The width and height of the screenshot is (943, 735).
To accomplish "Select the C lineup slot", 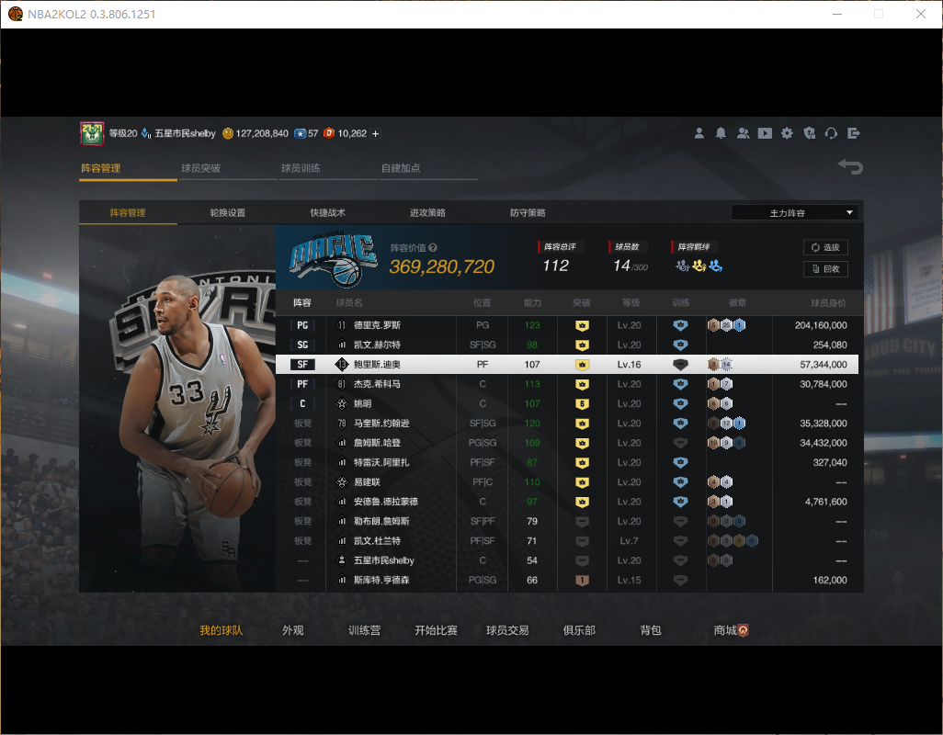I will [x=302, y=404].
